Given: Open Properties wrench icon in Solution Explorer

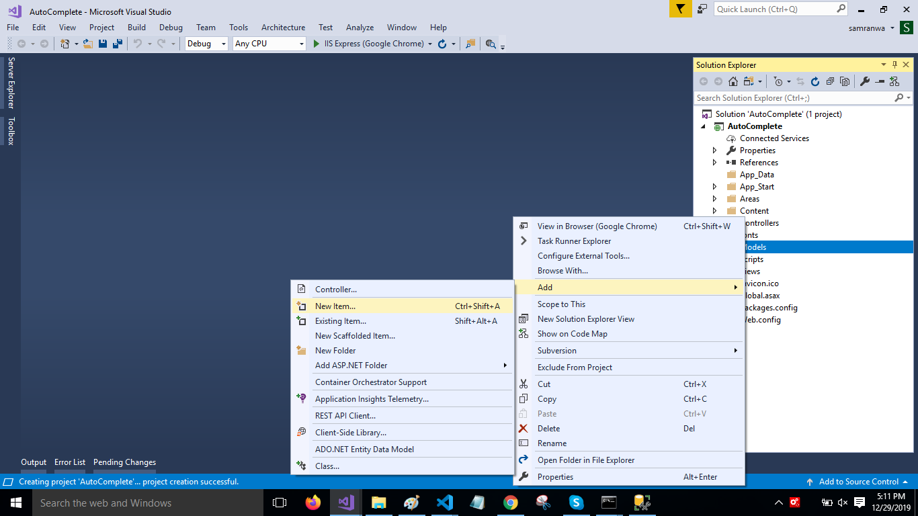Looking at the screenshot, I should click(x=865, y=81).
